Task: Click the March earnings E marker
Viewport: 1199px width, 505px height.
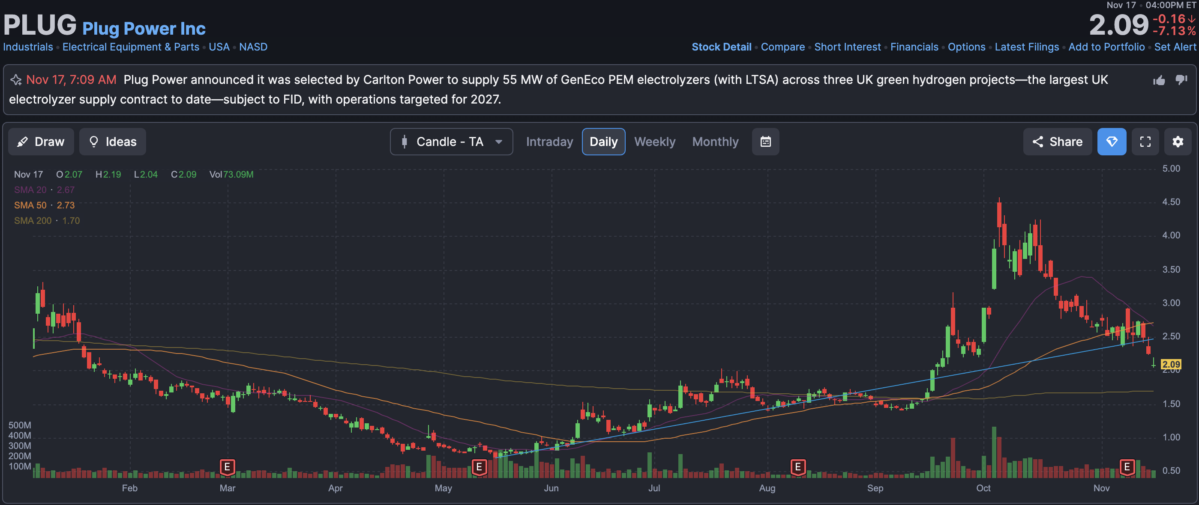Action: 227,466
